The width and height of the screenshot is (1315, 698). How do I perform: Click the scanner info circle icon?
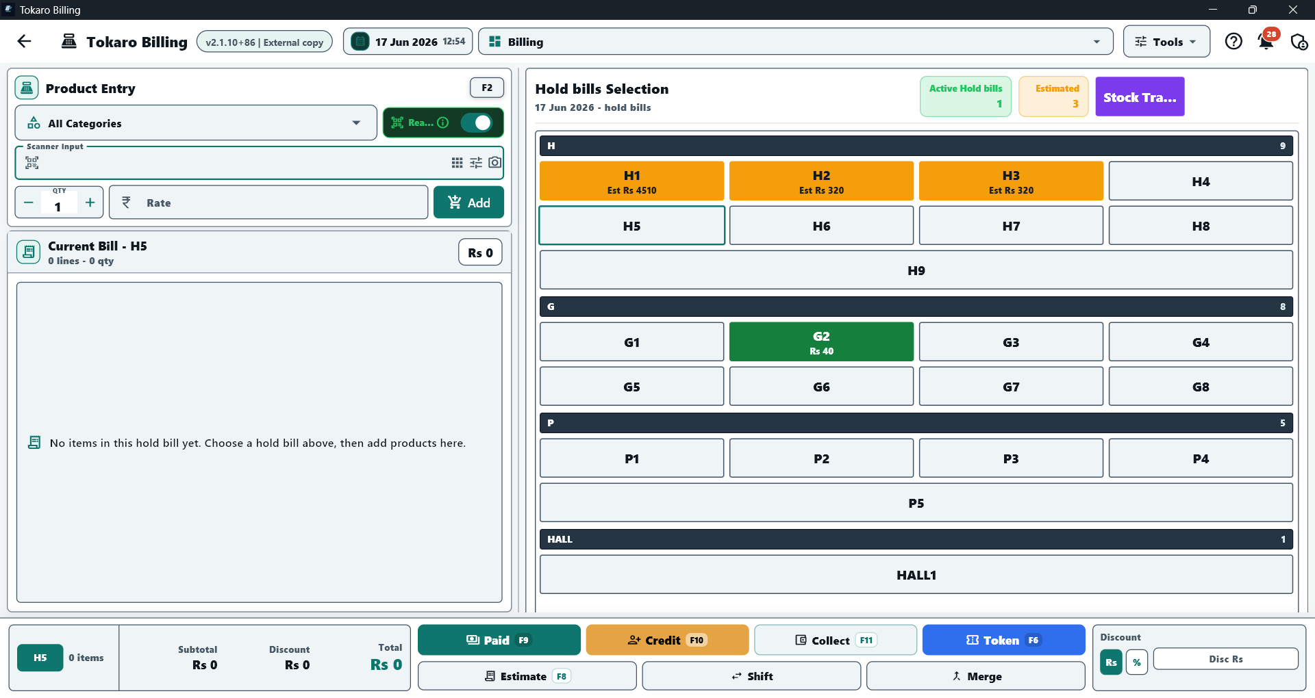(x=443, y=122)
